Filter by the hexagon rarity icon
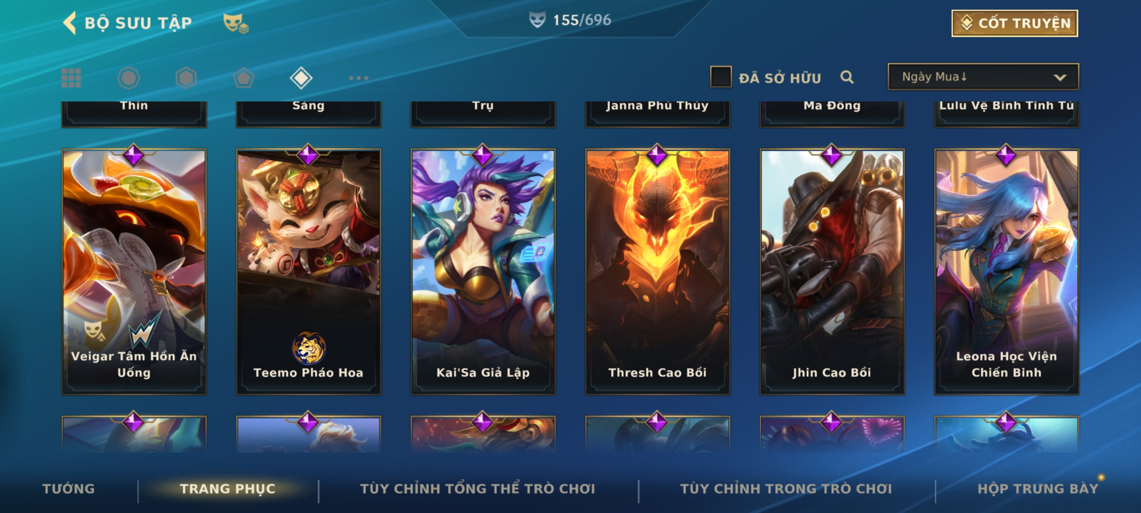The height and width of the screenshot is (513, 1141). [186, 78]
